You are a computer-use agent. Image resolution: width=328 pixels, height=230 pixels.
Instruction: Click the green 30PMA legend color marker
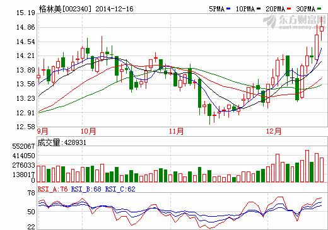click(x=319, y=9)
